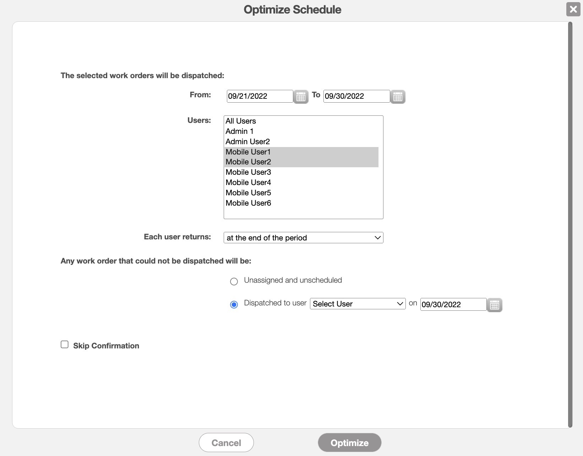The image size is (583, 456).
Task: Choose Mobile User3 from users list
Action: pyautogui.click(x=249, y=172)
